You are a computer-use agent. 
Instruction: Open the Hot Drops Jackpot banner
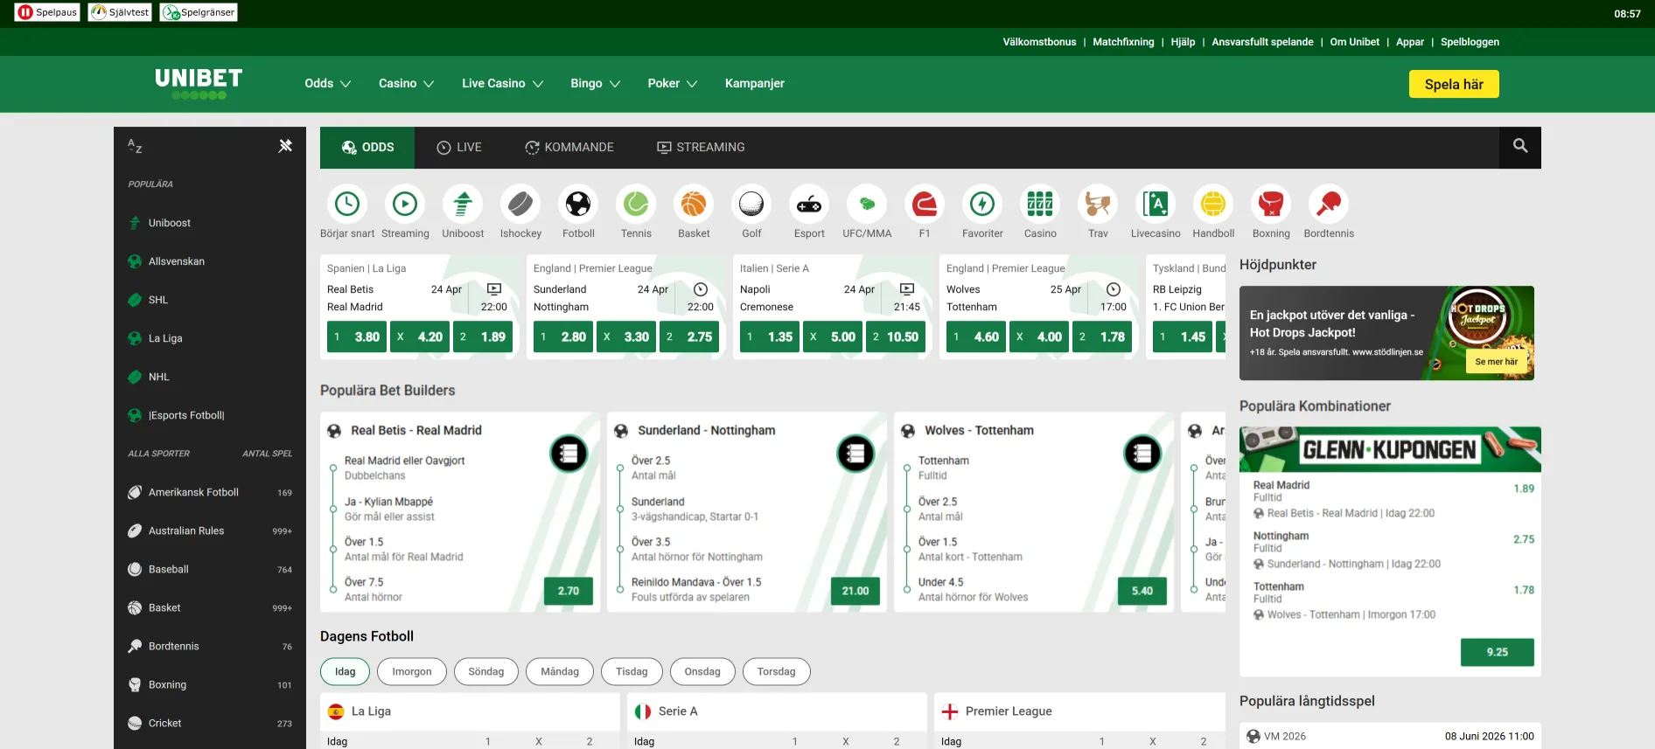pyautogui.click(x=1386, y=333)
